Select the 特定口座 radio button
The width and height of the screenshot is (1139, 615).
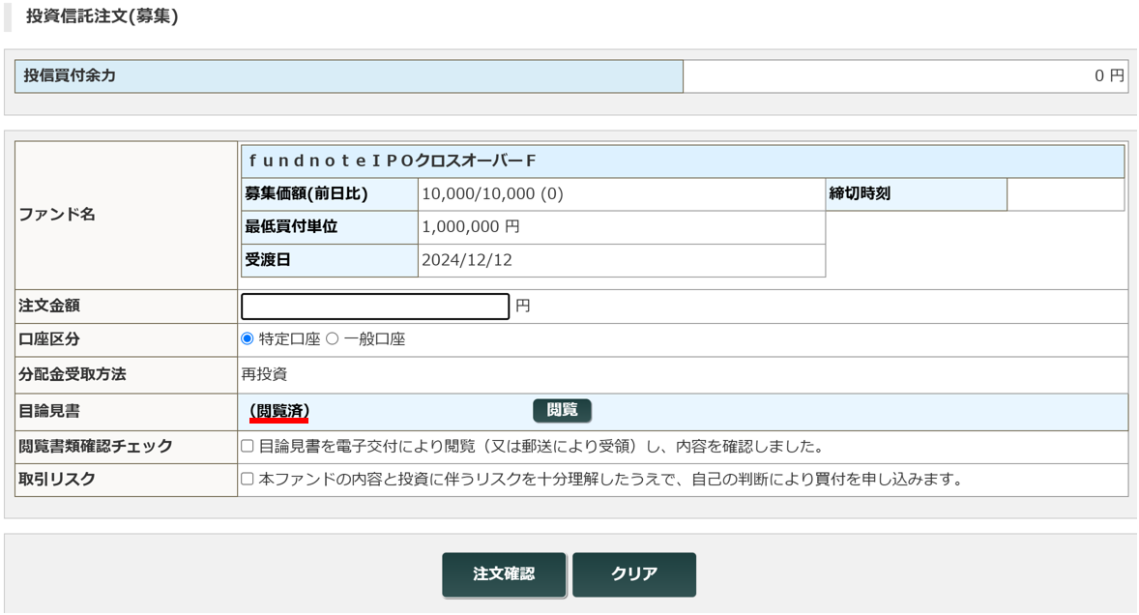tap(248, 339)
